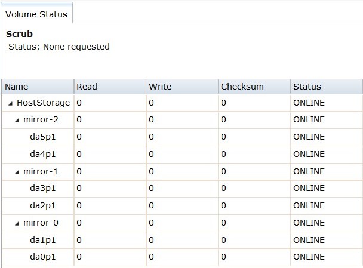Collapse the HostStorage tree node

pos(10,103)
